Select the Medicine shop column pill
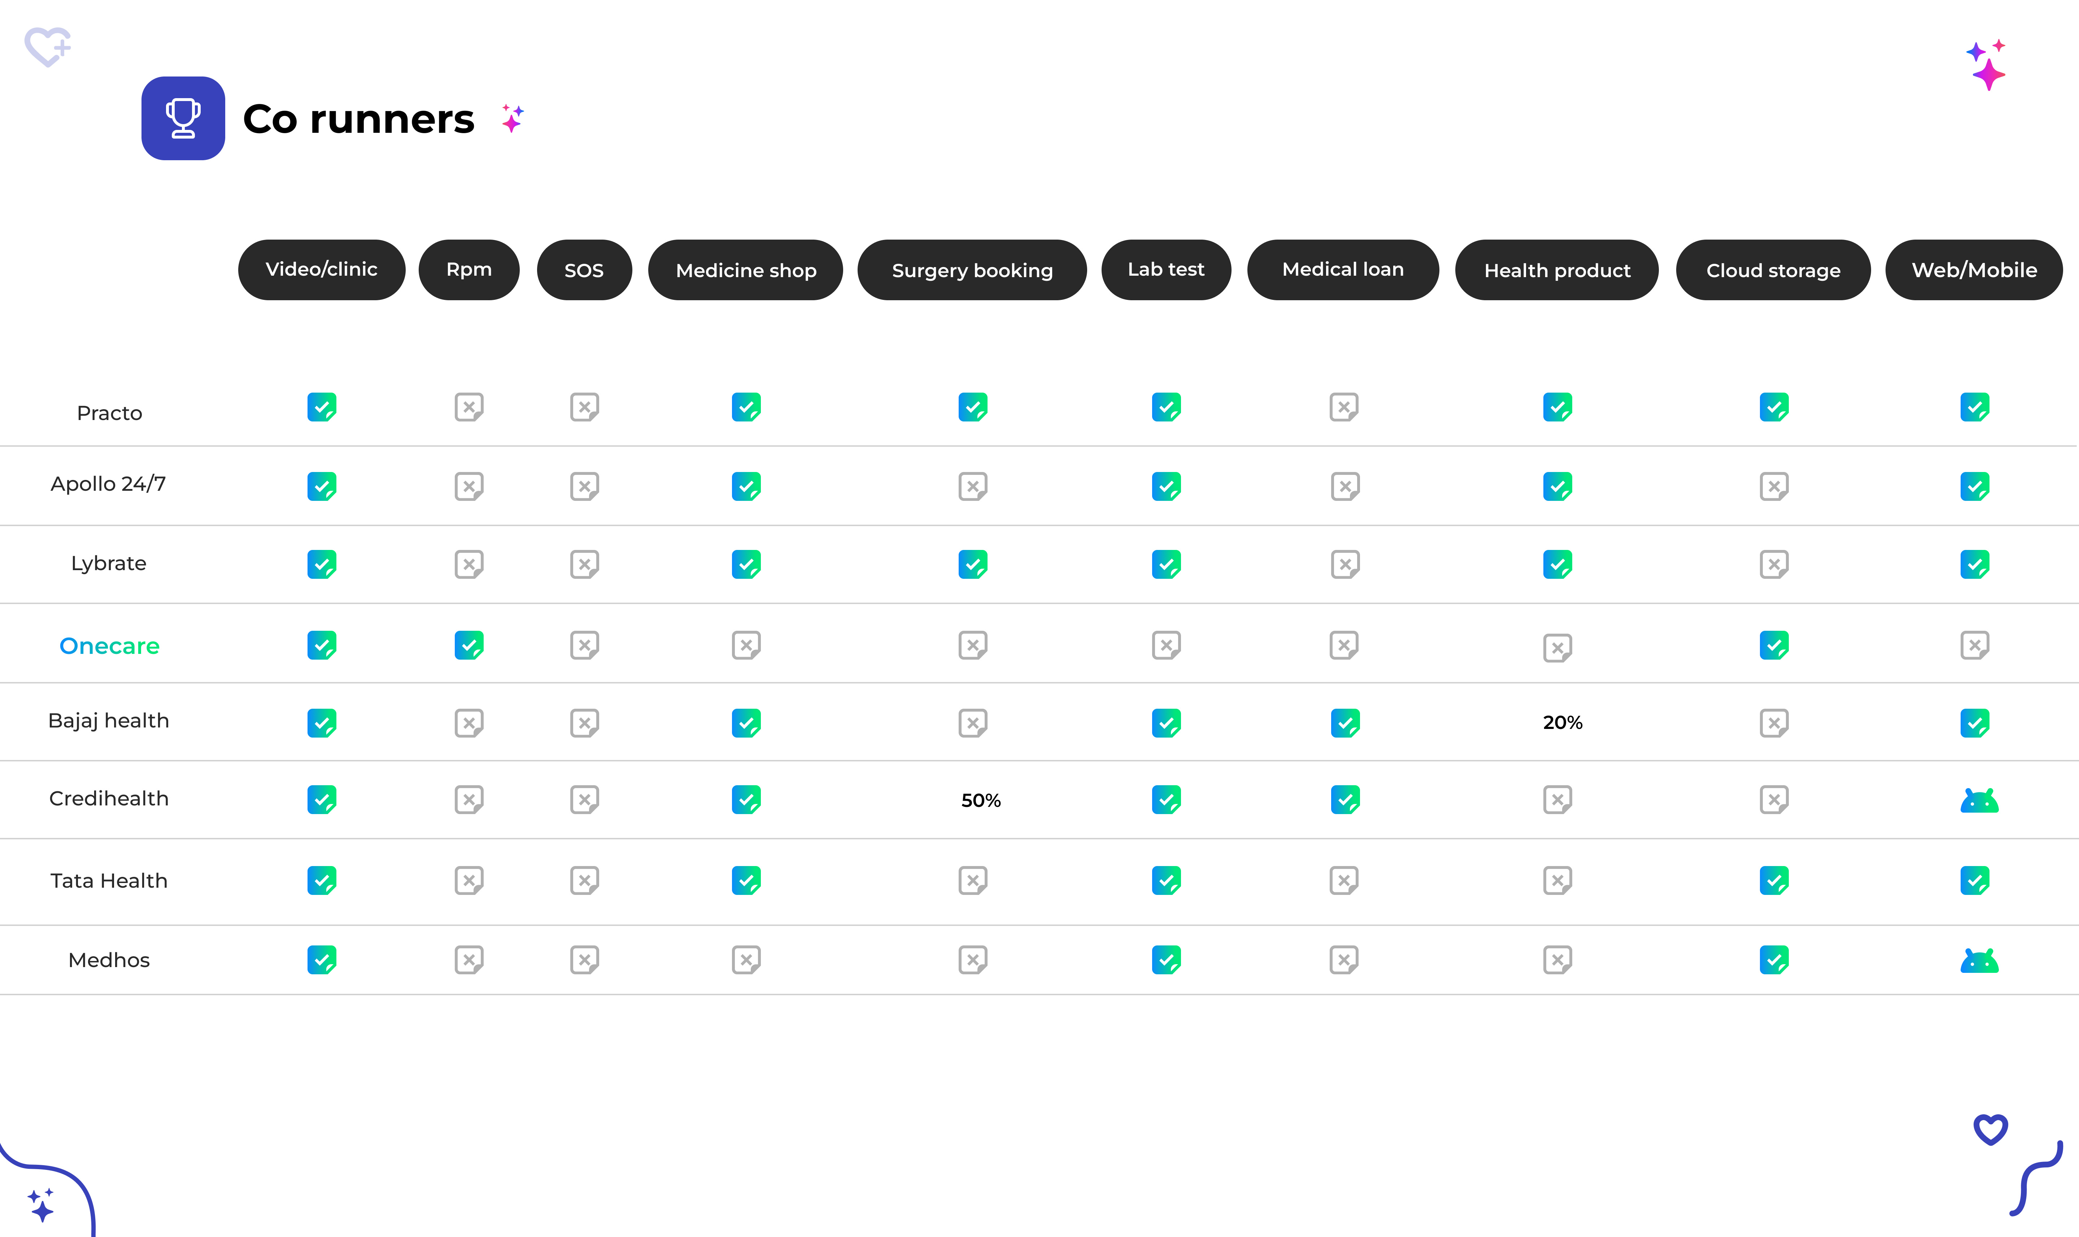The height and width of the screenshot is (1237, 2079). pyautogui.click(x=746, y=270)
